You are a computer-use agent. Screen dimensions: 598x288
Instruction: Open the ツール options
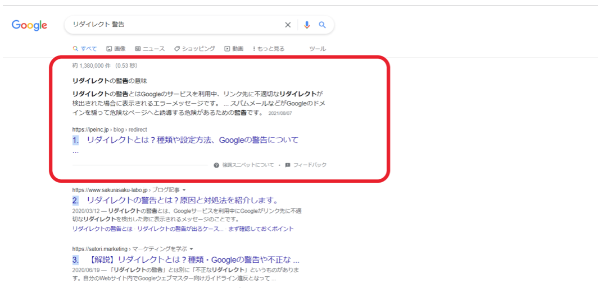[x=318, y=49]
